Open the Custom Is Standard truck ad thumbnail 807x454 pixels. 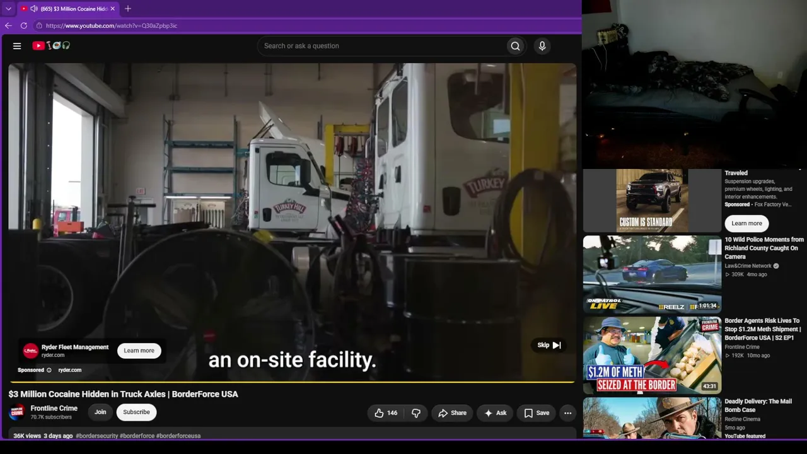pyautogui.click(x=652, y=201)
